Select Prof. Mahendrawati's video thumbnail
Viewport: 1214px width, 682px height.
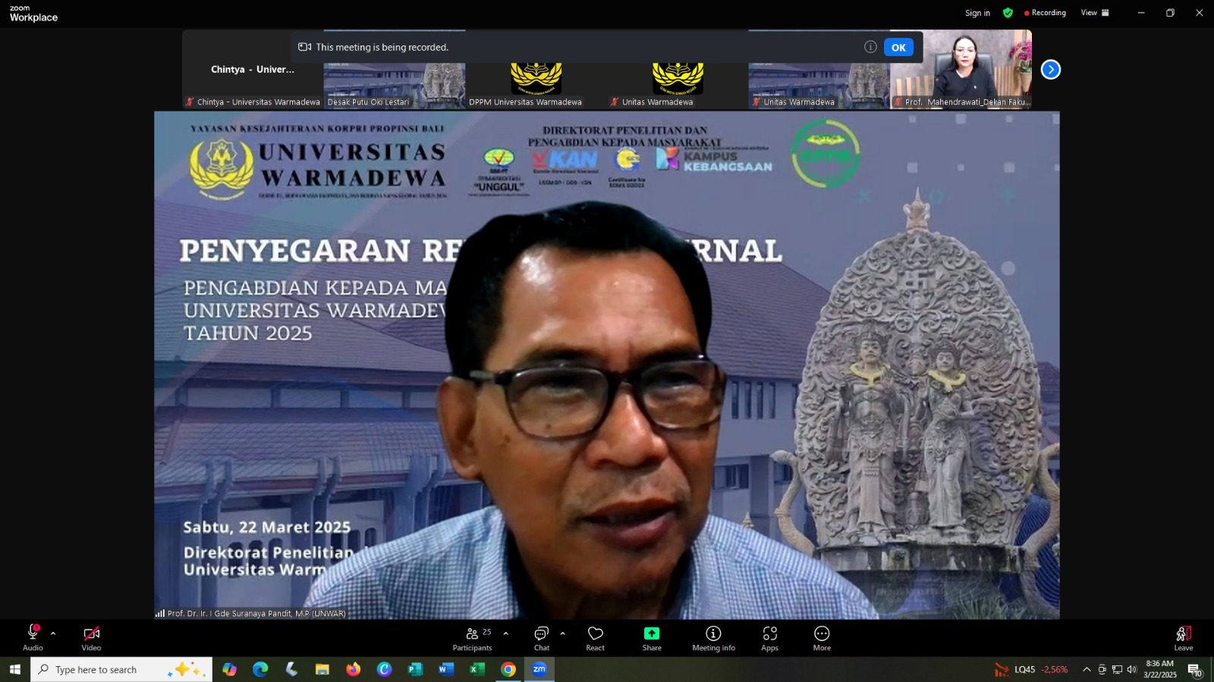click(961, 70)
